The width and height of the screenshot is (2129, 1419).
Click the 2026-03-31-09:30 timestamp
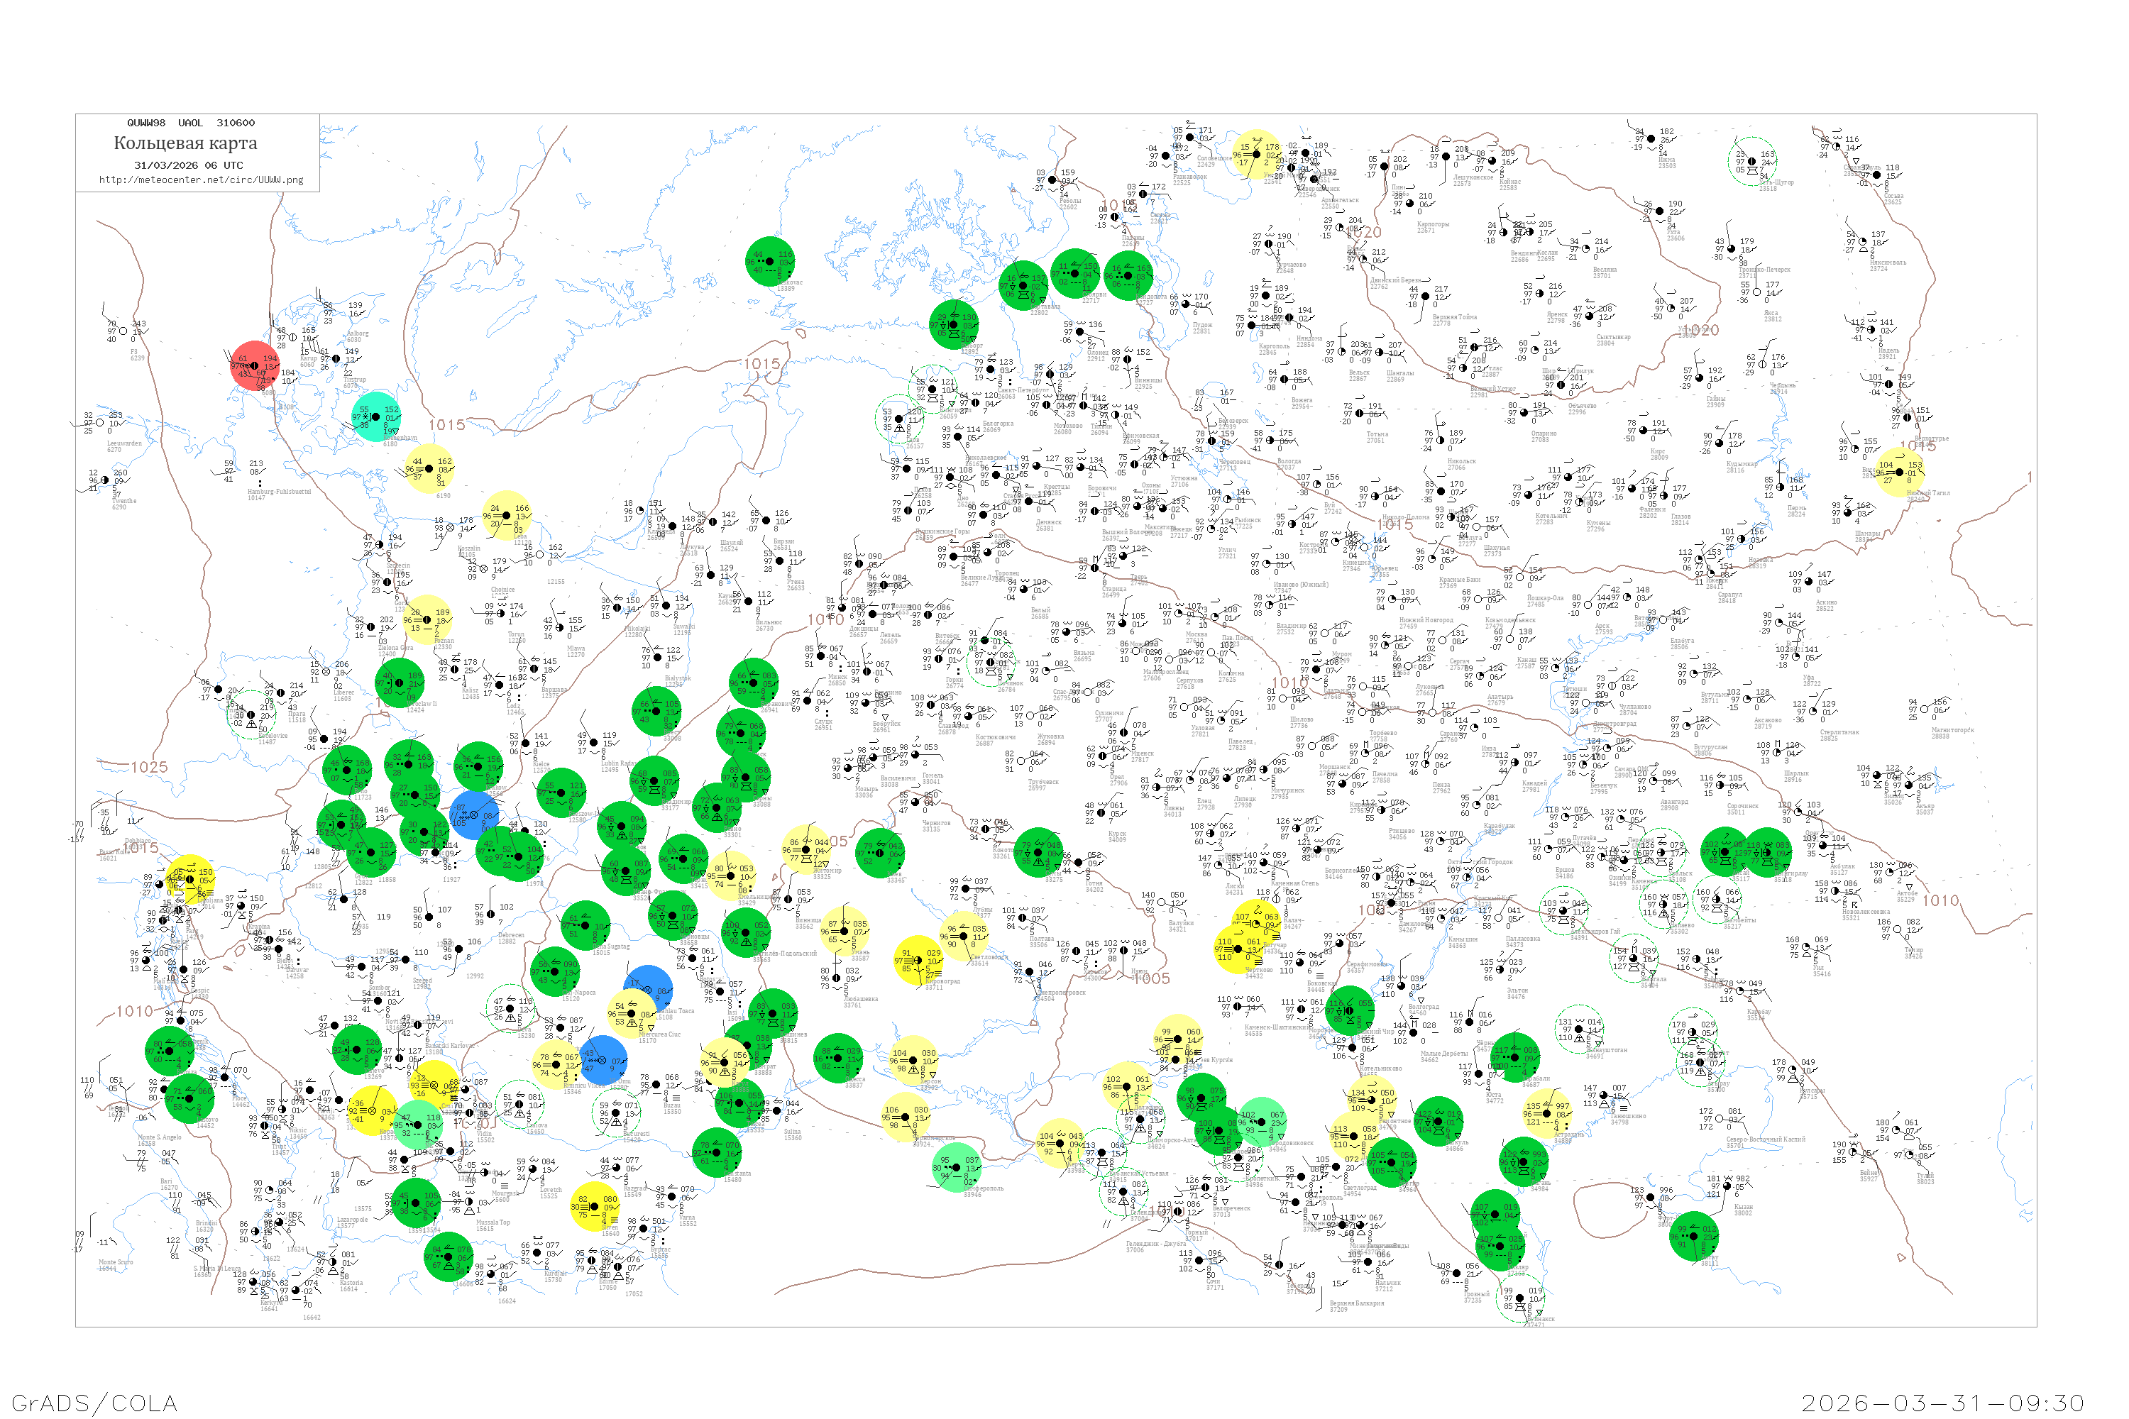(1942, 1403)
